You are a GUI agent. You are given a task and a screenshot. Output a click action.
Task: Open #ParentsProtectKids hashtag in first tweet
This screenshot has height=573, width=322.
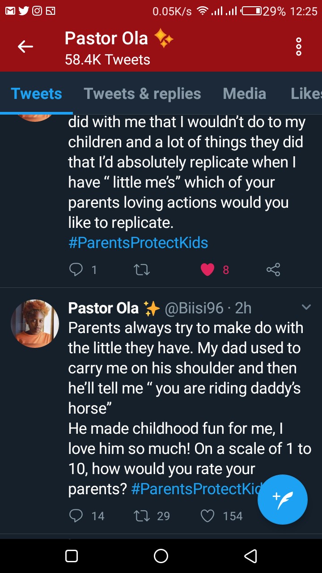(x=138, y=243)
